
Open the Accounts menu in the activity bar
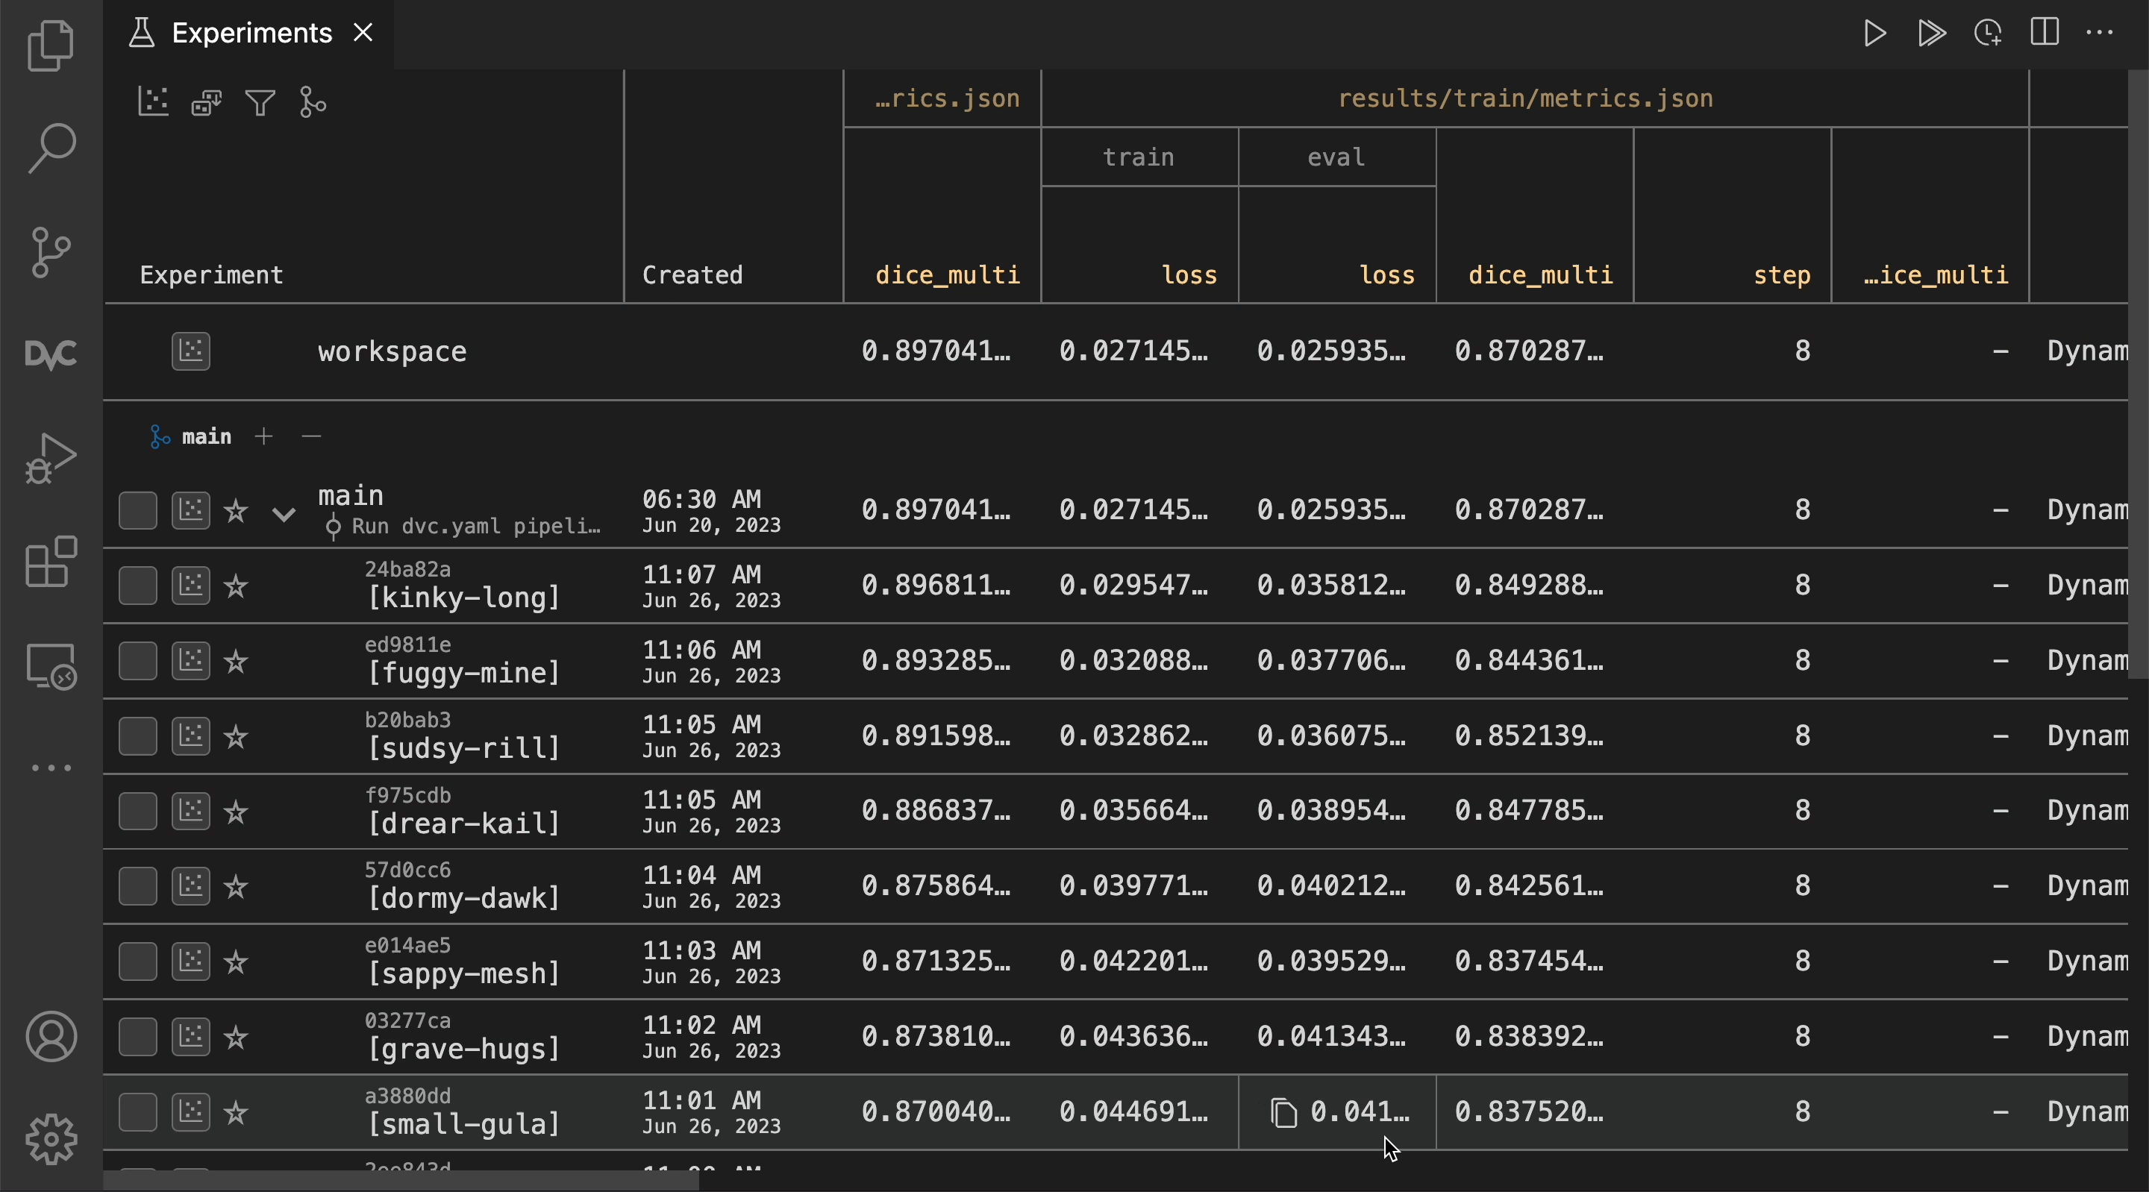point(50,1037)
